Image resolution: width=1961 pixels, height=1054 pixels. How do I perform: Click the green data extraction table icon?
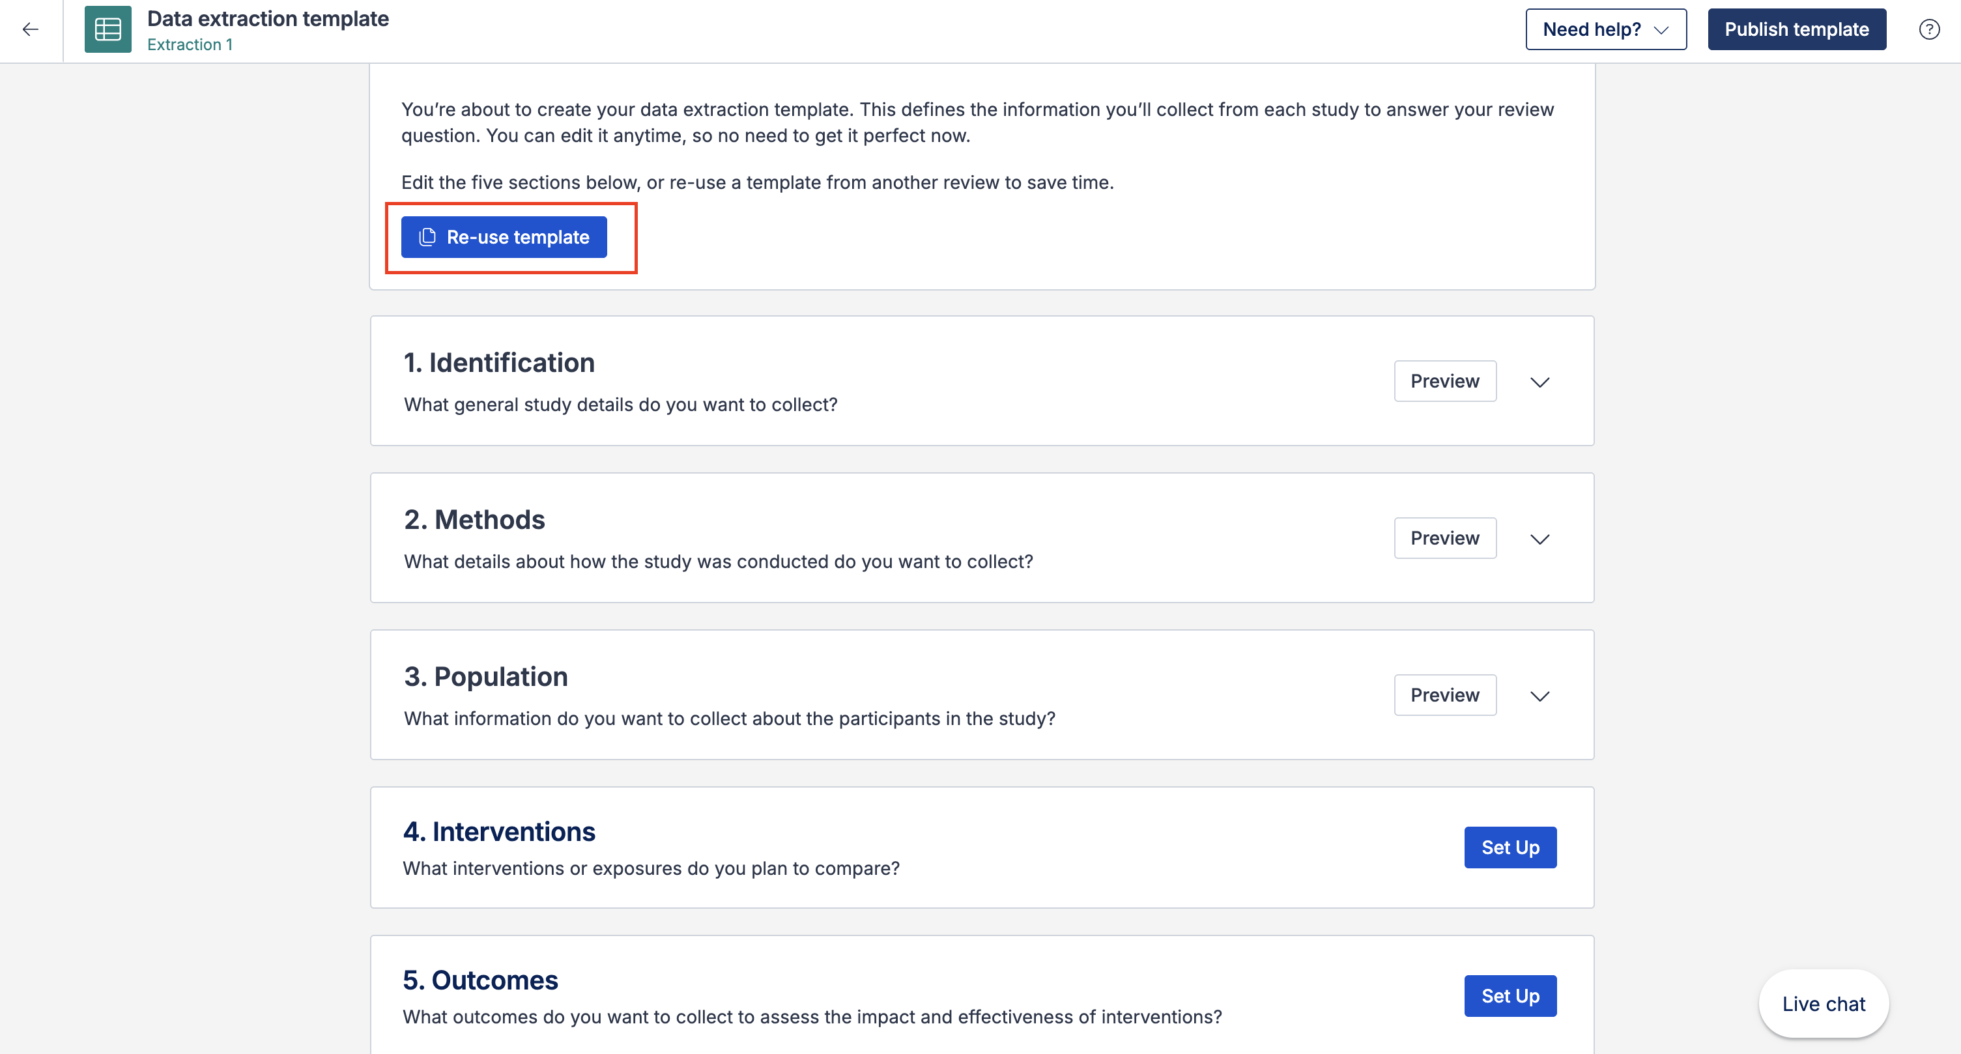pos(107,30)
